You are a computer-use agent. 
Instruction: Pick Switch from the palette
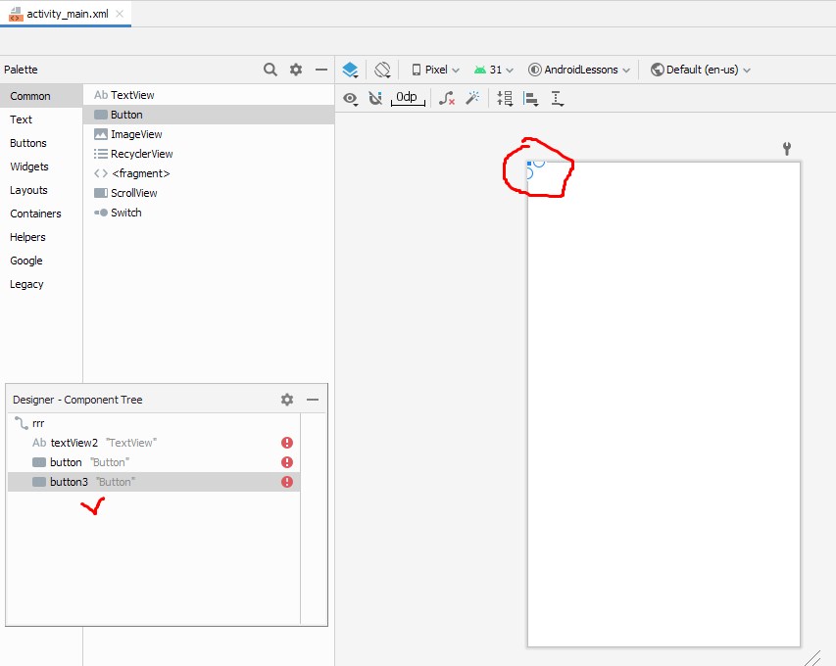click(x=209, y=213)
